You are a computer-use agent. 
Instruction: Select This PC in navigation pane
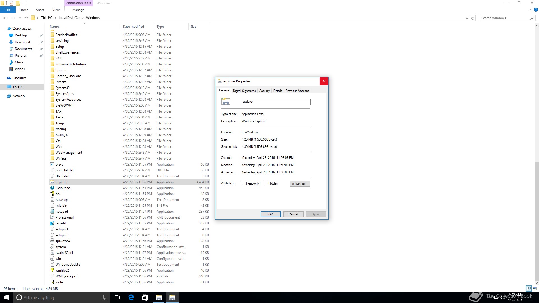pos(22,87)
